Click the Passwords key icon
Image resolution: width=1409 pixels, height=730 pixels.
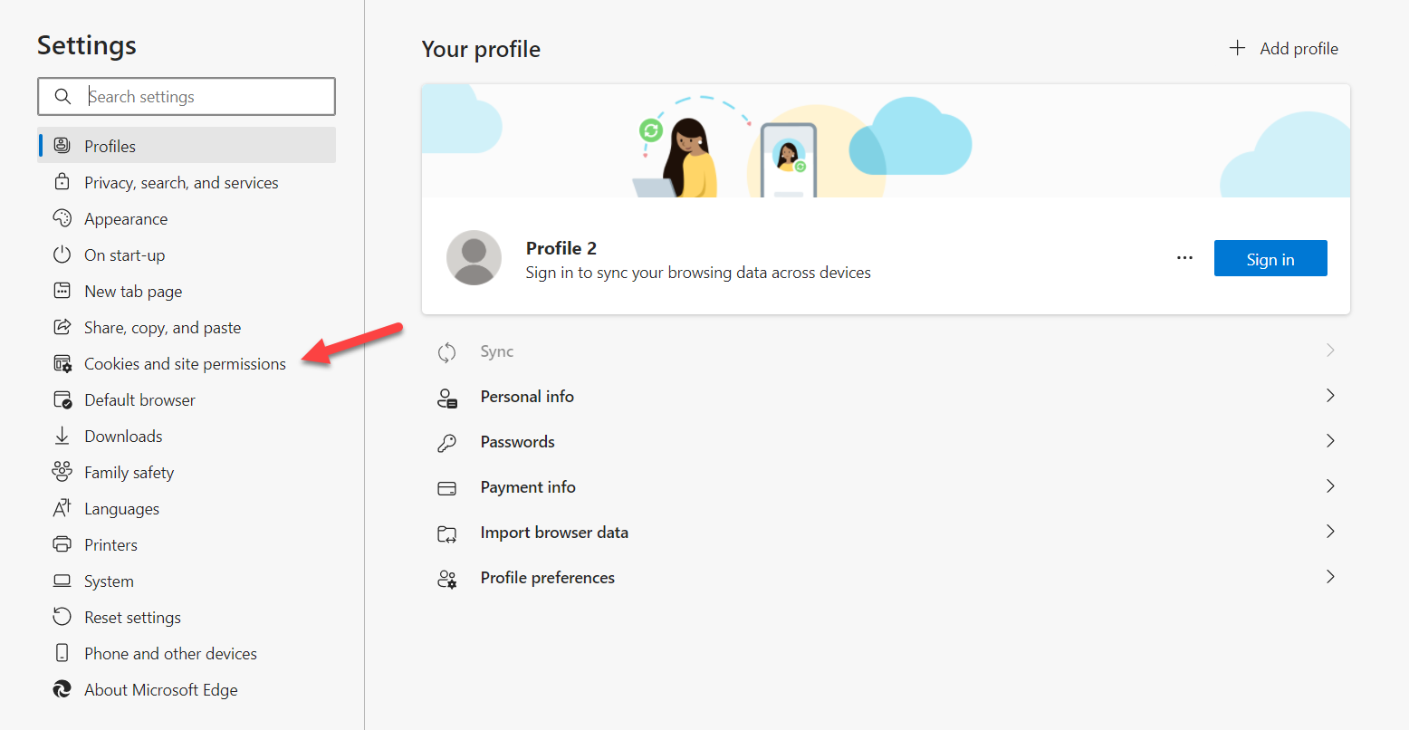click(x=447, y=442)
